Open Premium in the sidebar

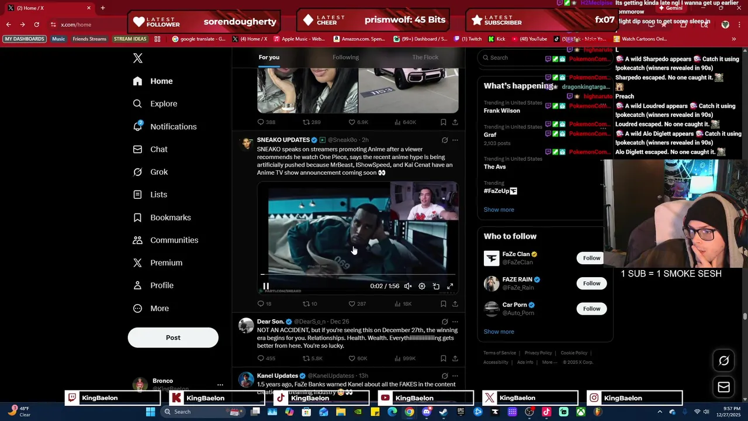point(158,263)
